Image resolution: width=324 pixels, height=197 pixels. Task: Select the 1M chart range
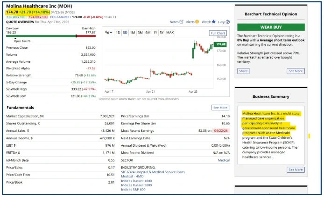133,33
